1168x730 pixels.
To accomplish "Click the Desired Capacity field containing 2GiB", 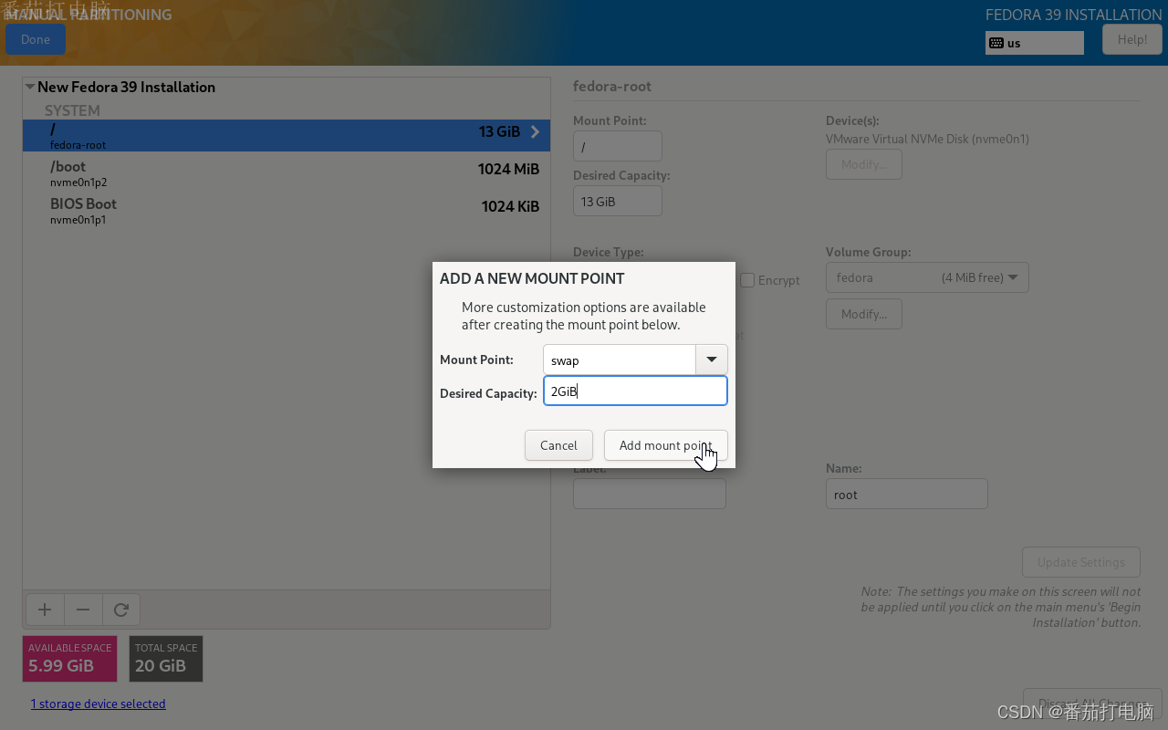I will [635, 391].
